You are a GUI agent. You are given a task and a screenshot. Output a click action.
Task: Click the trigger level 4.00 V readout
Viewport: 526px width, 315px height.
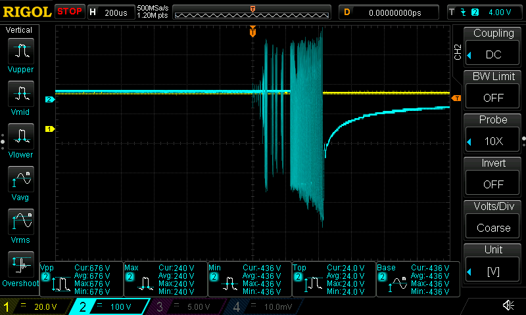tap(500, 12)
